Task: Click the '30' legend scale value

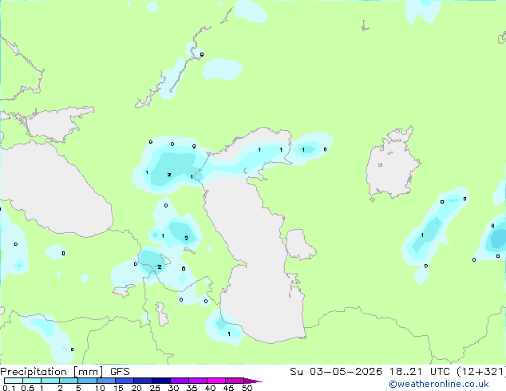Action: point(173,388)
